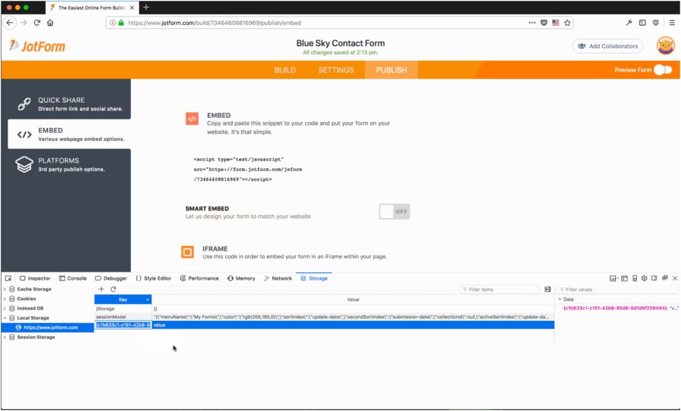
Task: Expand the Cache Storage tree node
Action: [5, 289]
